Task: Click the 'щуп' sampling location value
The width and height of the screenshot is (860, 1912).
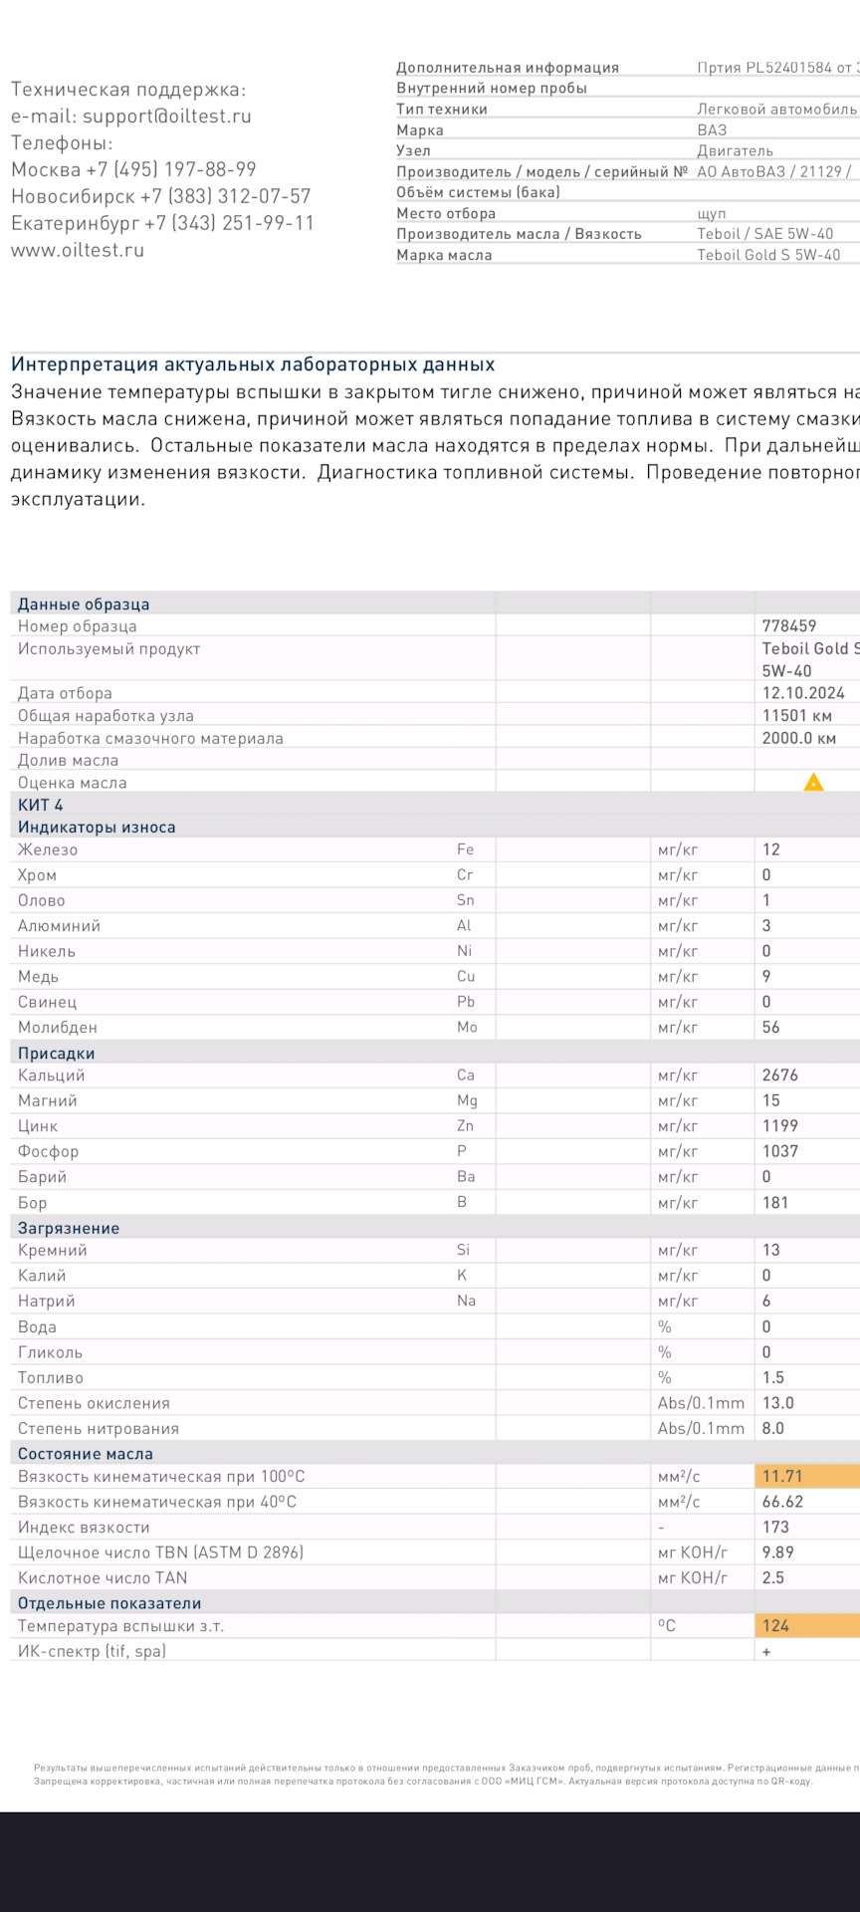Action: (x=712, y=214)
